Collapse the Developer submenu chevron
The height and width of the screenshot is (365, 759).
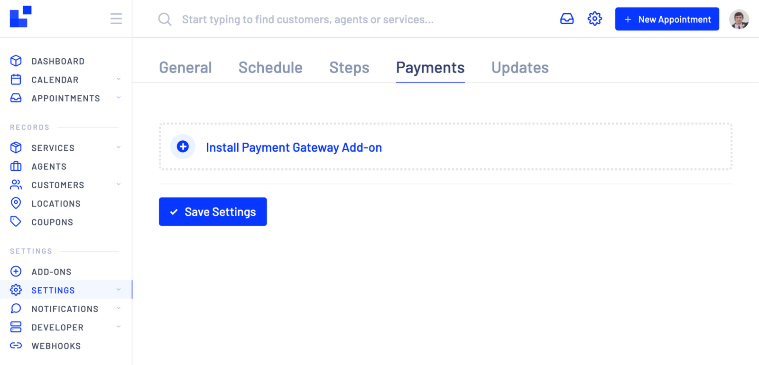pyautogui.click(x=118, y=327)
